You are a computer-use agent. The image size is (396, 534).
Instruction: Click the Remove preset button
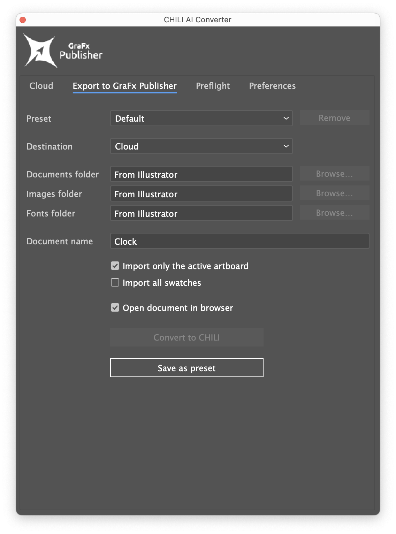334,118
